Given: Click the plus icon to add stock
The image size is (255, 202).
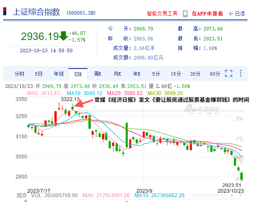Looking at the screenshot, I should (x=230, y=14).
